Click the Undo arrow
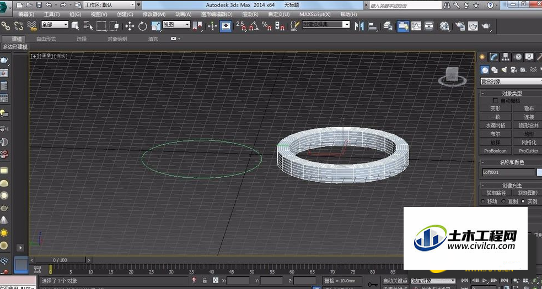The width and height of the screenshot is (542, 289). pyautogui.click(x=49, y=5)
